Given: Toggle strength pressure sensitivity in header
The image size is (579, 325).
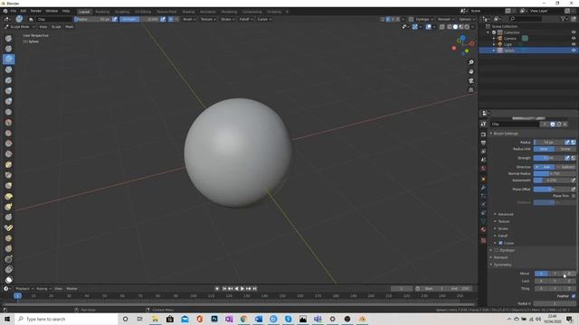Looking at the screenshot, I should 163,19.
